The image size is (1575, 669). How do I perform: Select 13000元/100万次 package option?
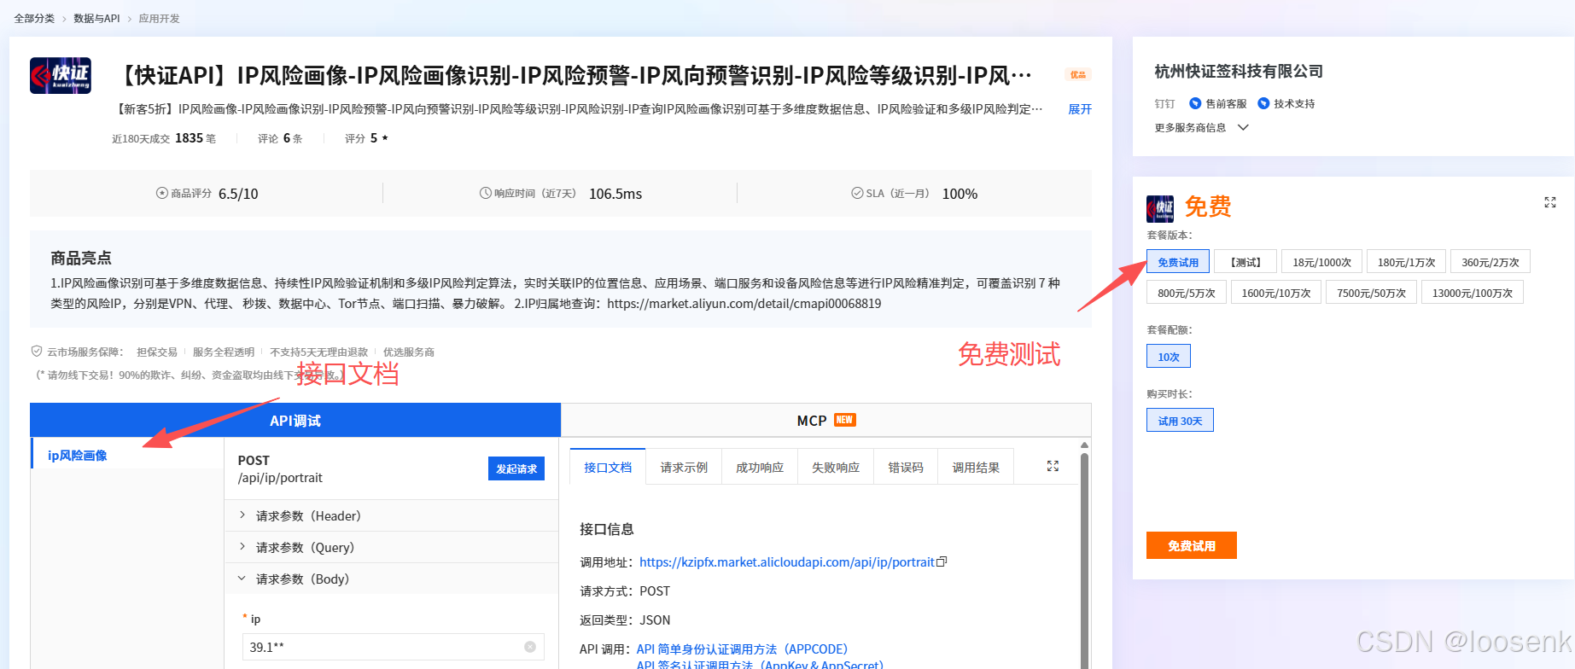click(1473, 292)
